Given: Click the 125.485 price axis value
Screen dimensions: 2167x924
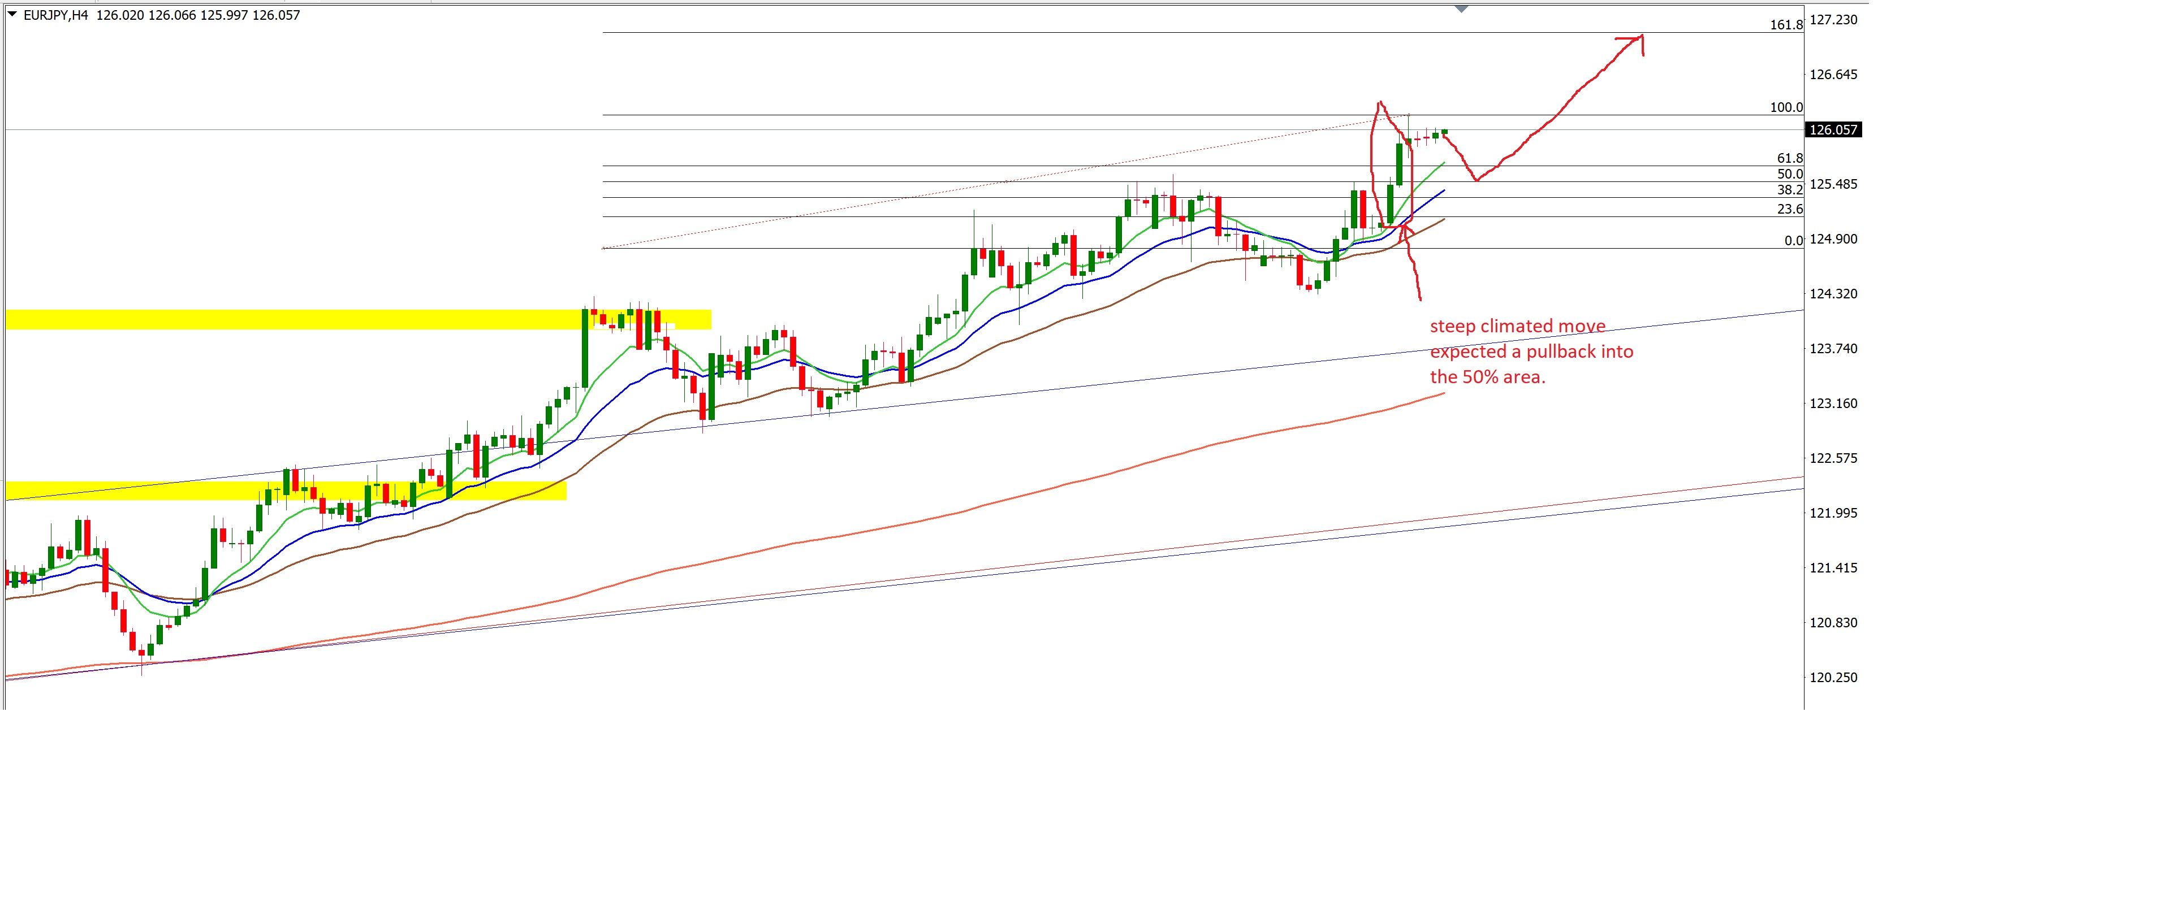Looking at the screenshot, I should (1833, 184).
